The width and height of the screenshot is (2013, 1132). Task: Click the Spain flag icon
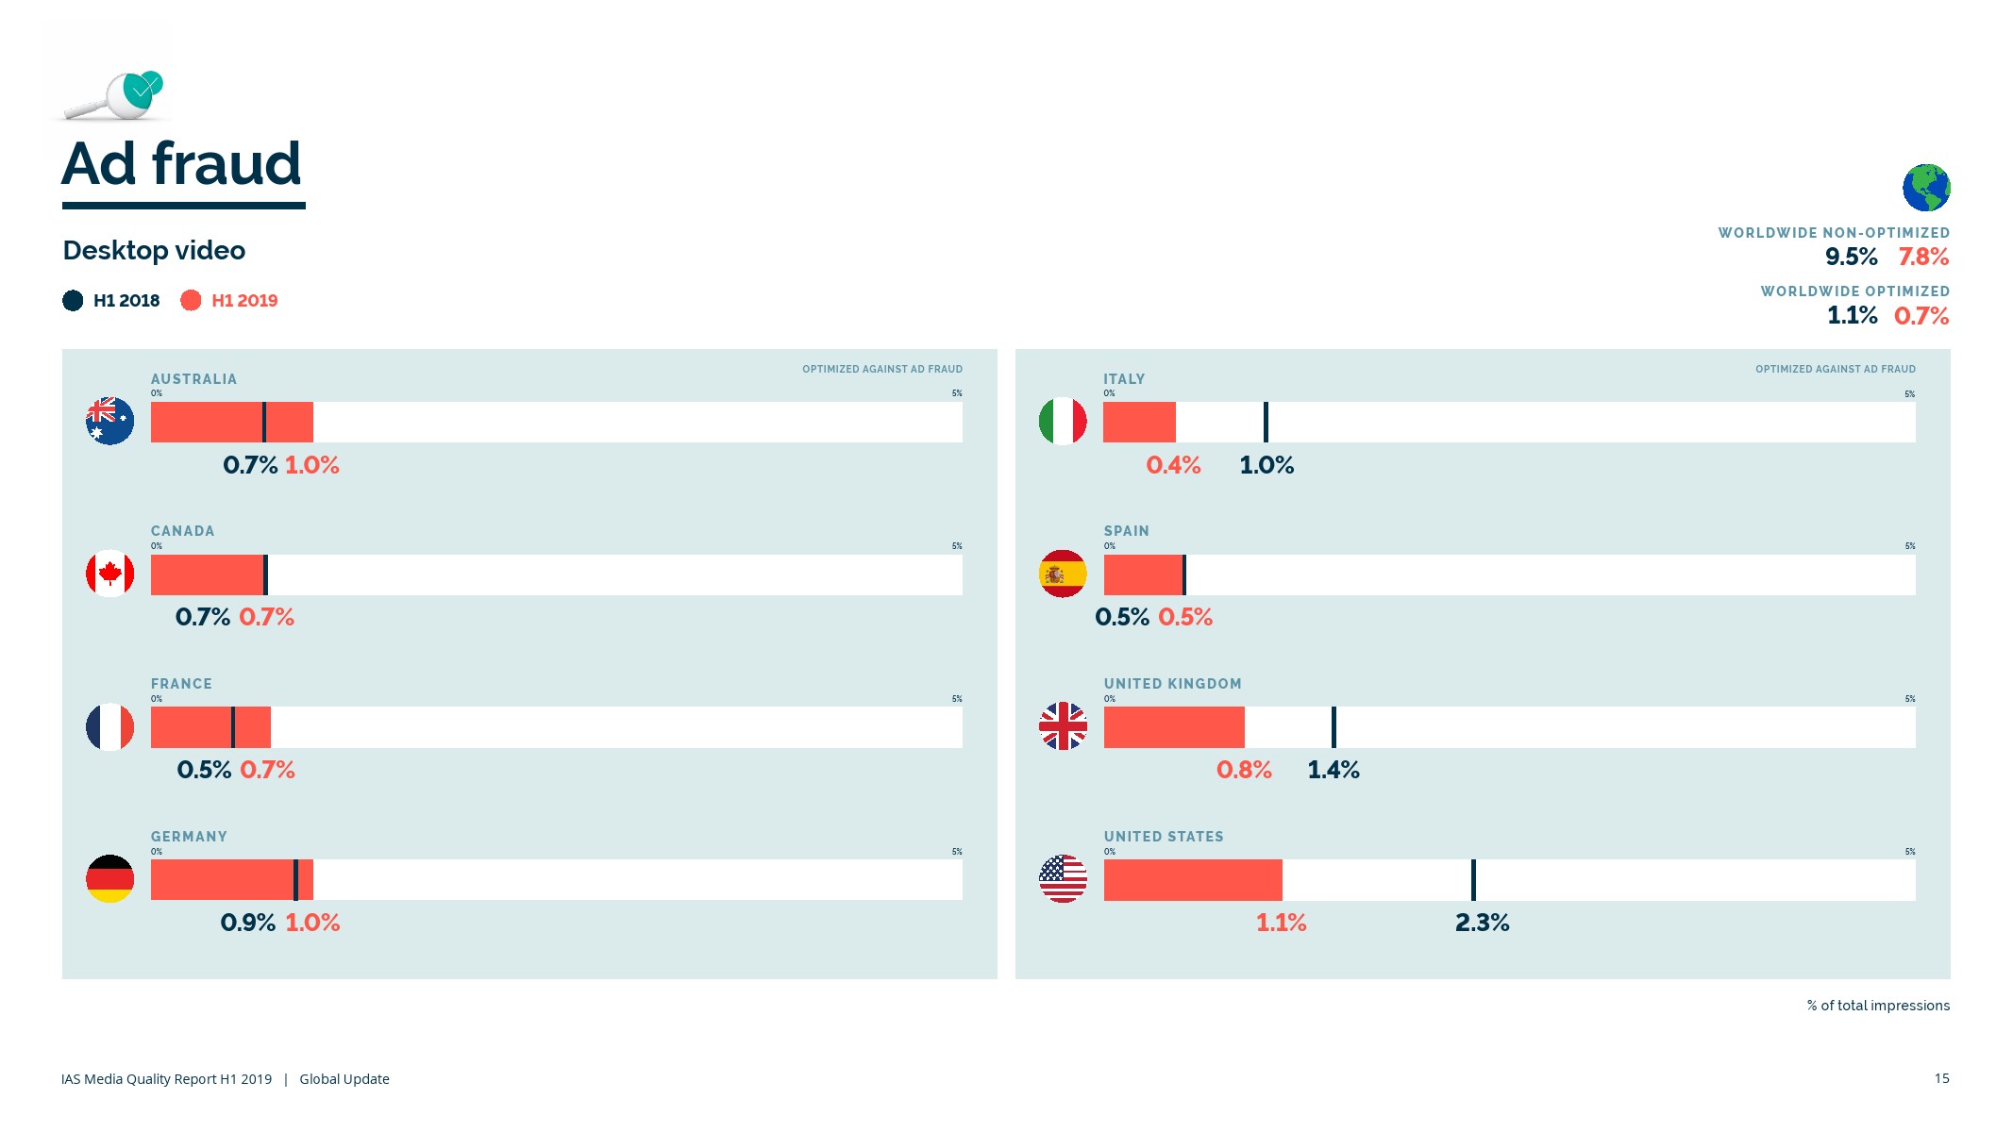tap(1063, 574)
